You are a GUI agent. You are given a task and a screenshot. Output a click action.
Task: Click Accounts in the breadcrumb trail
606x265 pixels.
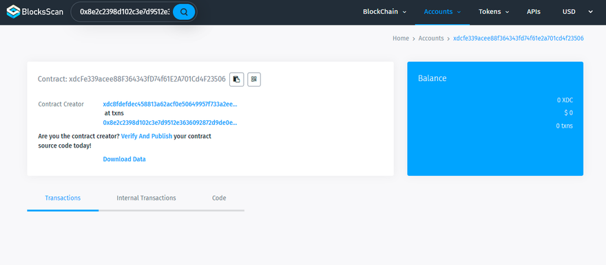(431, 38)
